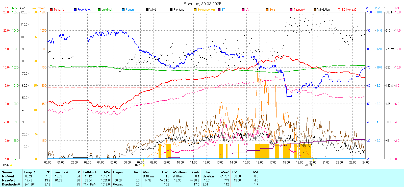Click the sunrise sun icon near 07:15

[144, 165]
